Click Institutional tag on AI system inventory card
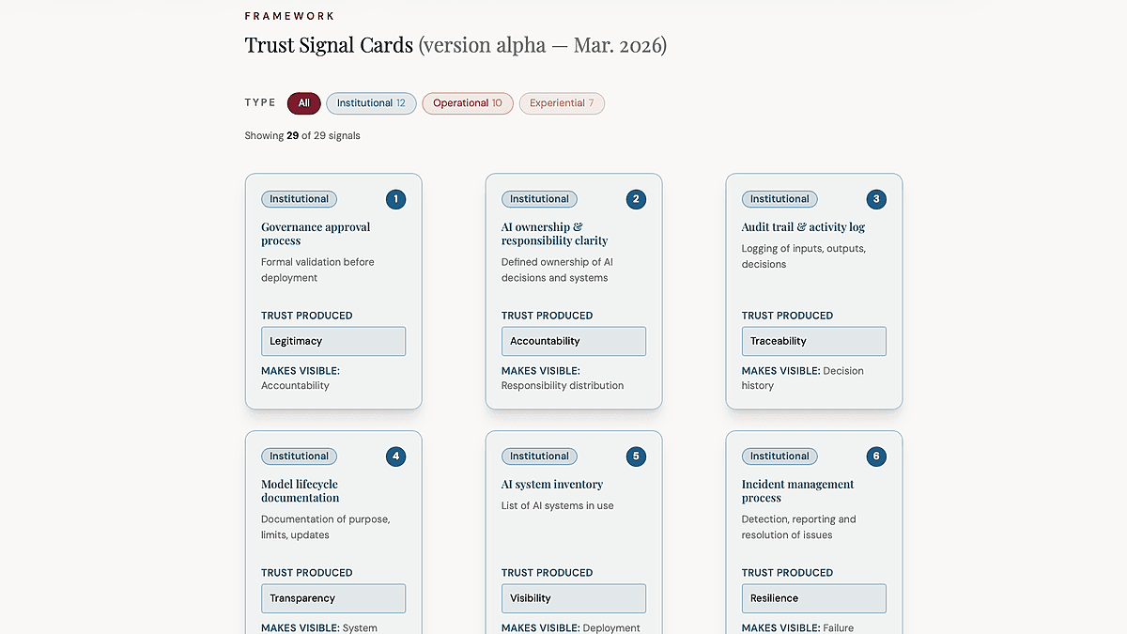Image resolution: width=1127 pixels, height=634 pixels. 539,456
